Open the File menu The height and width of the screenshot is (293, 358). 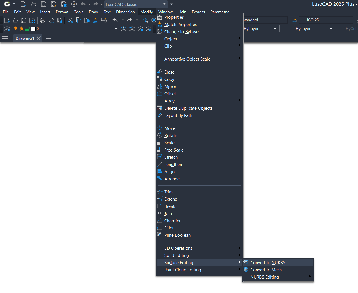(x=6, y=12)
